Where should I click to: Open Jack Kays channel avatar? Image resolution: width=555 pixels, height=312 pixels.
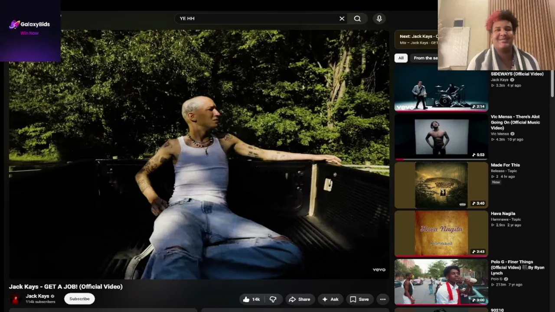tap(16, 299)
